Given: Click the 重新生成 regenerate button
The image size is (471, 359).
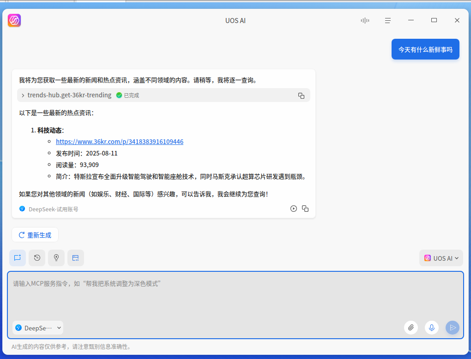Looking at the screenshot, I should (x=35, y=235).
